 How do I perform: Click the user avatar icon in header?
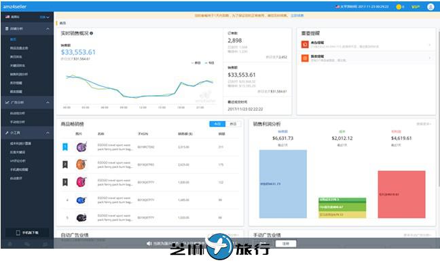click(x=430, y=7)
